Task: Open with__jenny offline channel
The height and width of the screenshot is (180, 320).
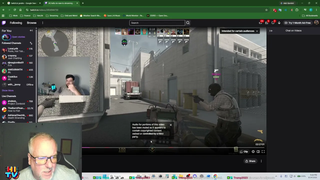Action: point(17,84)
